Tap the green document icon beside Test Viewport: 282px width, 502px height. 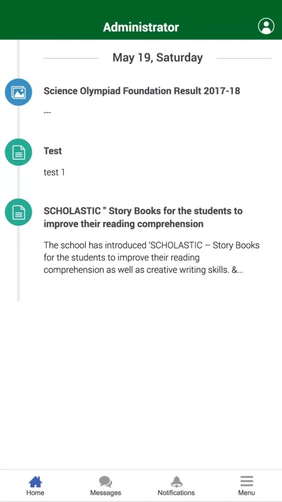coord(19,152)
